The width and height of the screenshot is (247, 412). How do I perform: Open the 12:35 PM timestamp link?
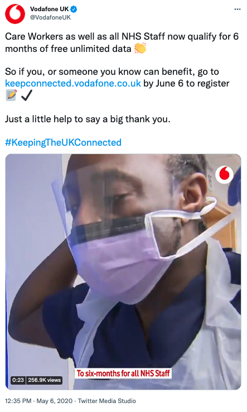18,401
